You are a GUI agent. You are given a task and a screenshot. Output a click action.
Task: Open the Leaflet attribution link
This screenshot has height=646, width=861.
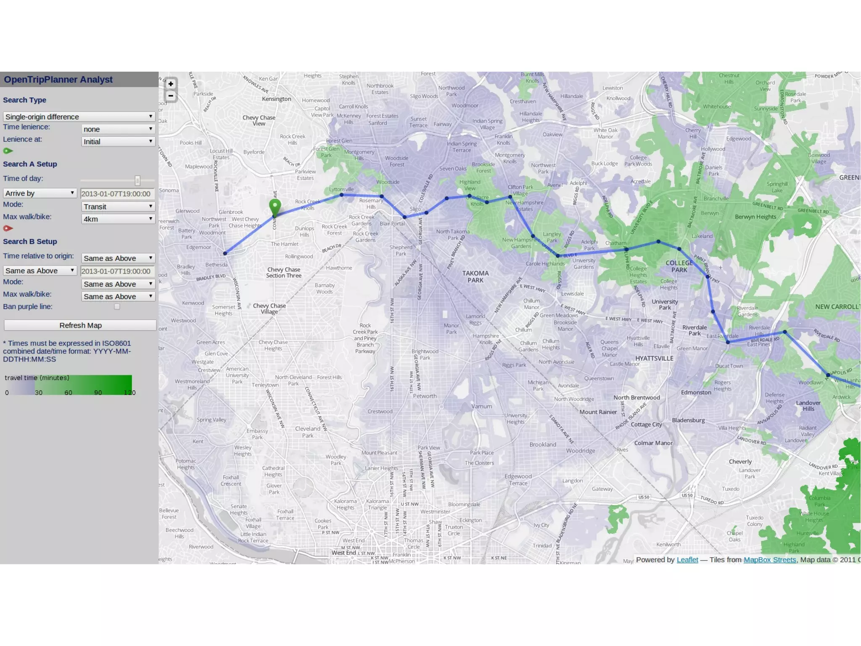tap(687, 560)
